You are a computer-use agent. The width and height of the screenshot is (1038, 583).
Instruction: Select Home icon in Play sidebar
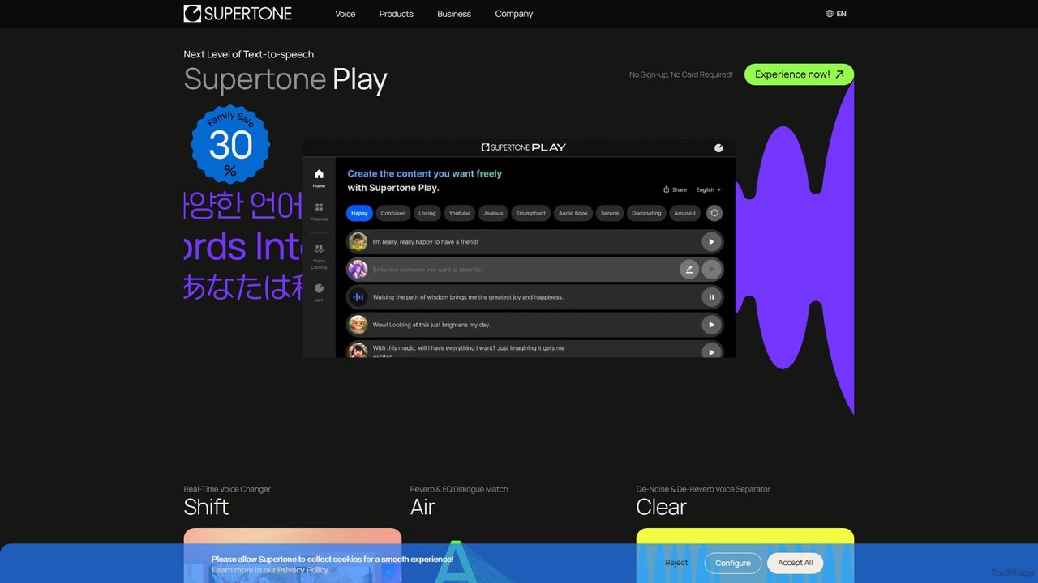(319, 178)
